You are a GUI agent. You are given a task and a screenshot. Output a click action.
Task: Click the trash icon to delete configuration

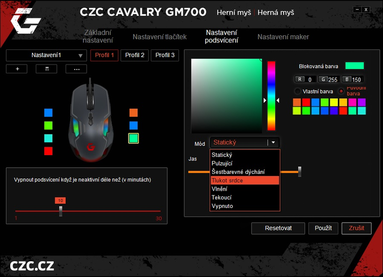click(x=47, y=69)
